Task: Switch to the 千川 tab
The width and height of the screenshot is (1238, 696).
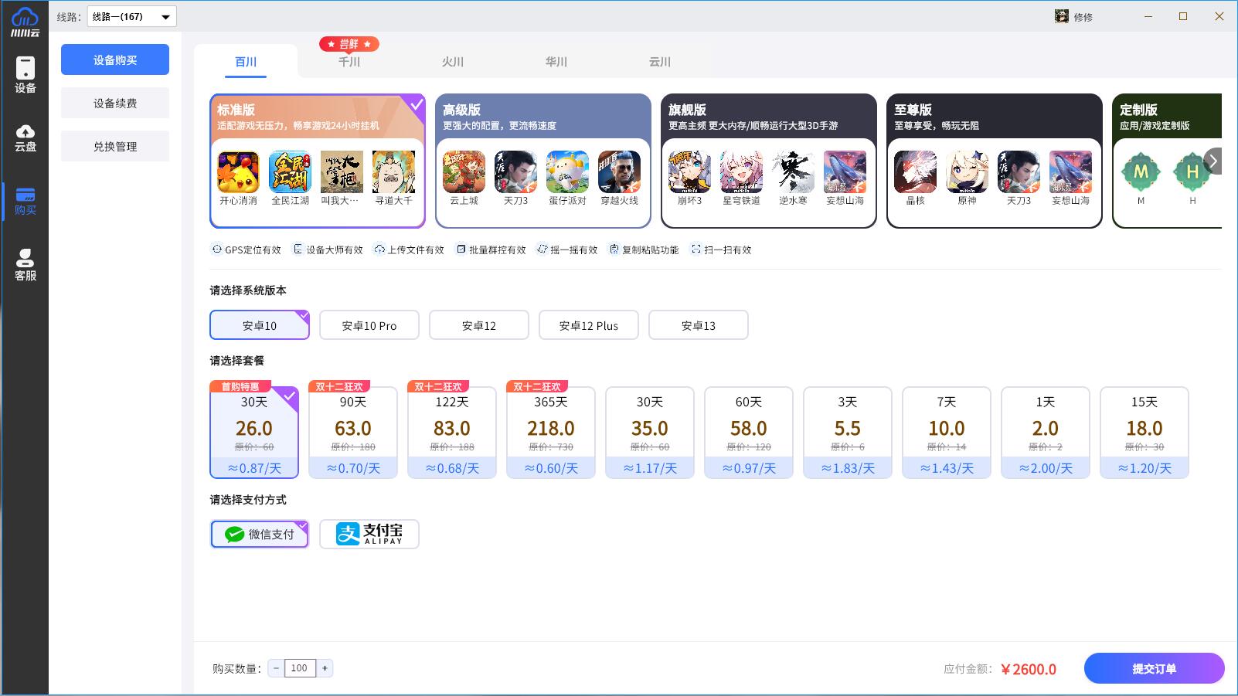Action: (x=349, y=62)
